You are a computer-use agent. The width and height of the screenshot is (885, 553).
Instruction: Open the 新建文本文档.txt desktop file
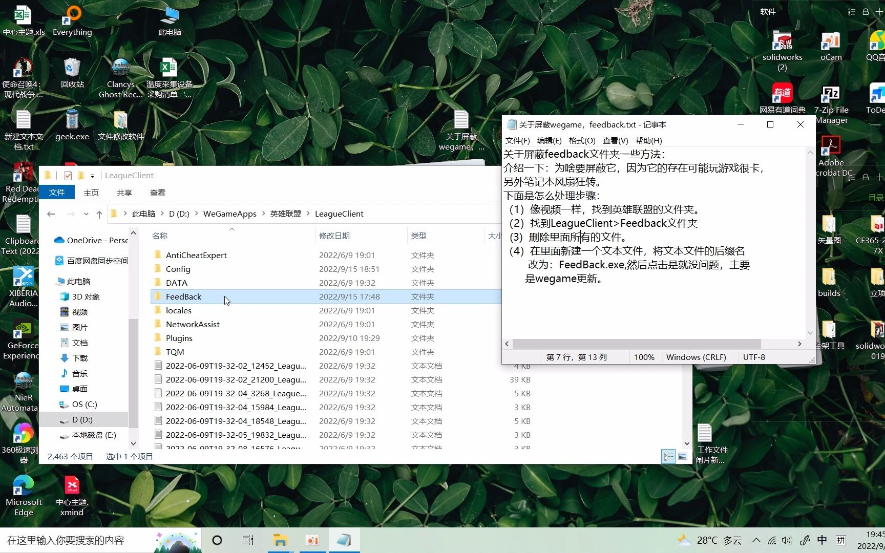24,130
